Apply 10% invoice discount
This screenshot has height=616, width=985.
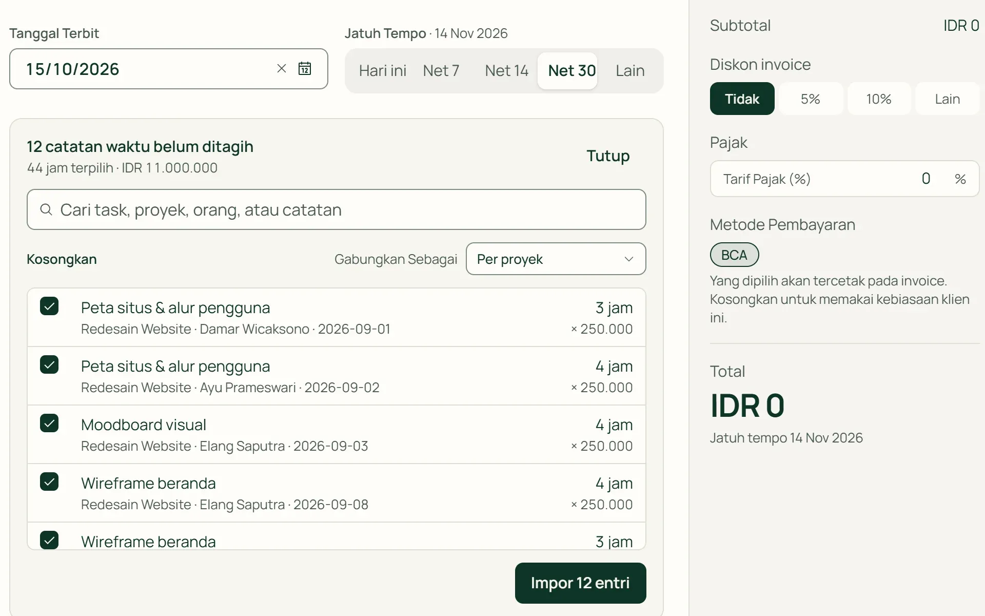[879, 99]
